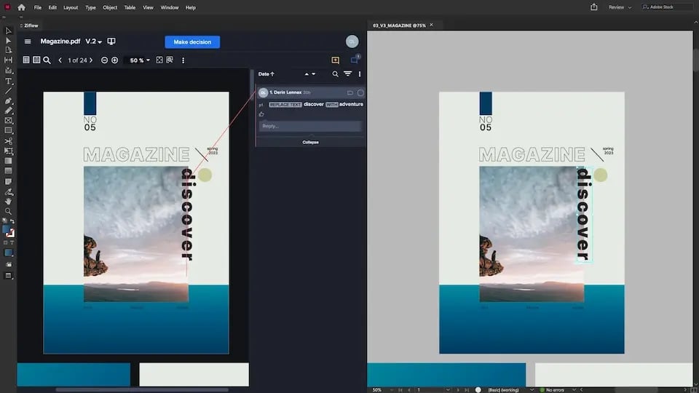
Task: Select the Scissors tool
Action: coord(8,141)
